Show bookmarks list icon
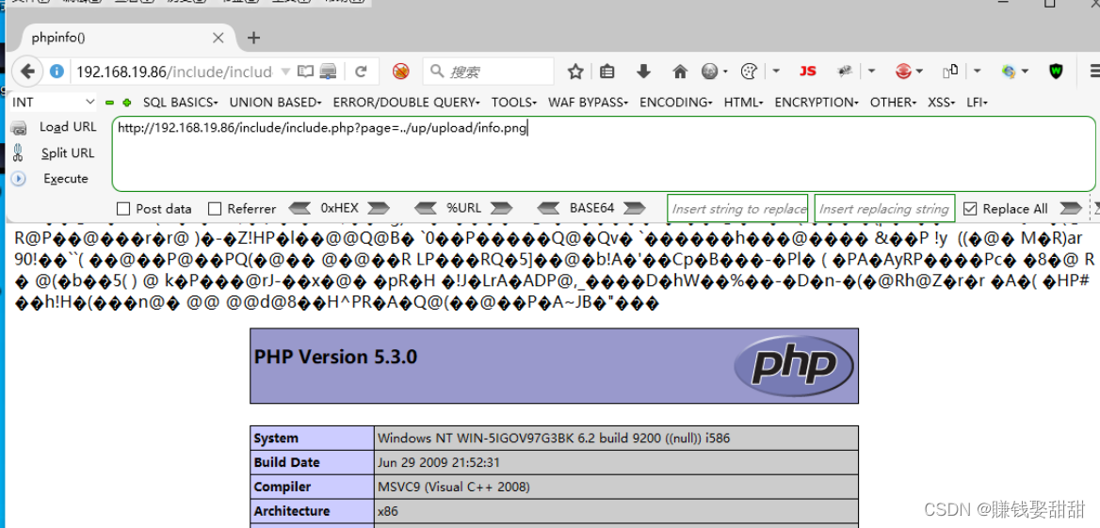Image resolution: width=1100 pixels, height=528 pixels. coord(607,71)
